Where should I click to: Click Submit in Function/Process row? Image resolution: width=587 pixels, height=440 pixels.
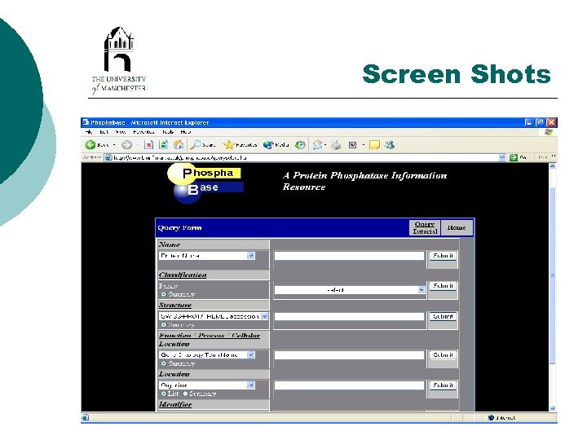[x=443, y=354]
